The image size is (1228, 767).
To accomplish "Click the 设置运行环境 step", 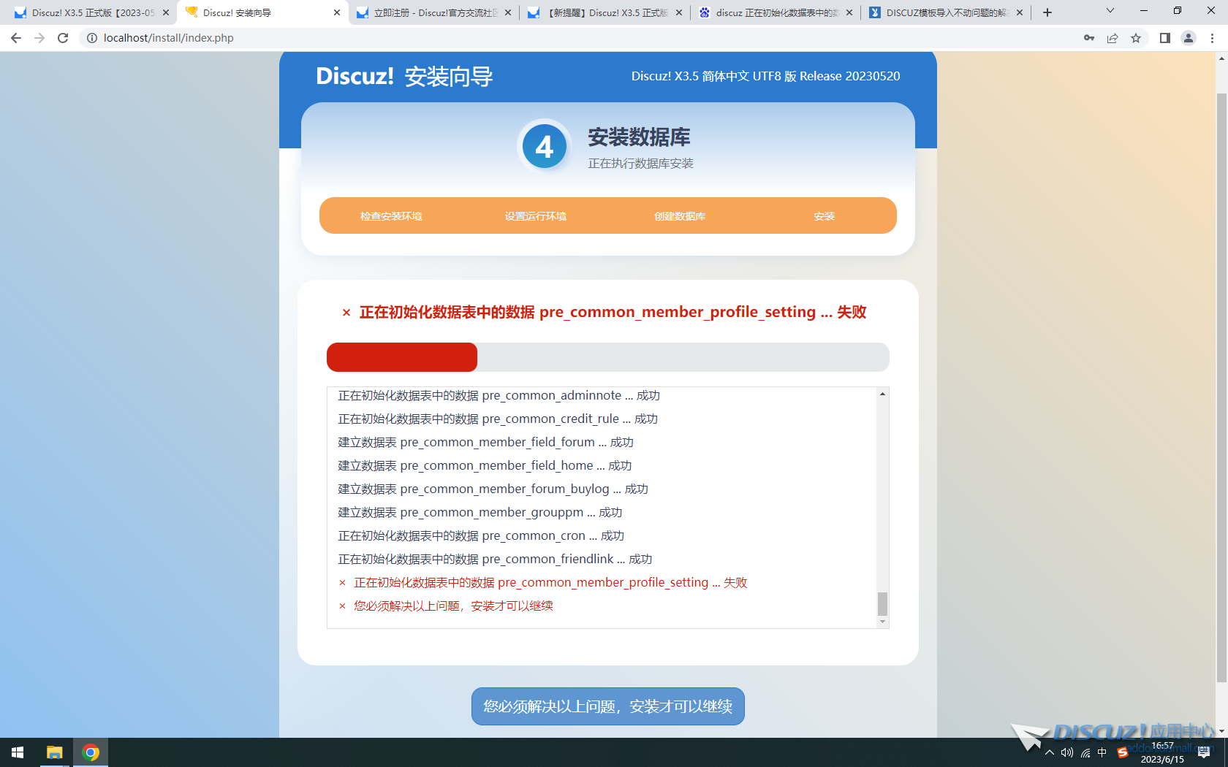I will (x=536, y=216).
